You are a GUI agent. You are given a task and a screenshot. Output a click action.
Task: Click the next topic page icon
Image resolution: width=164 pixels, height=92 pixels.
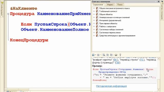pos(111,55)
